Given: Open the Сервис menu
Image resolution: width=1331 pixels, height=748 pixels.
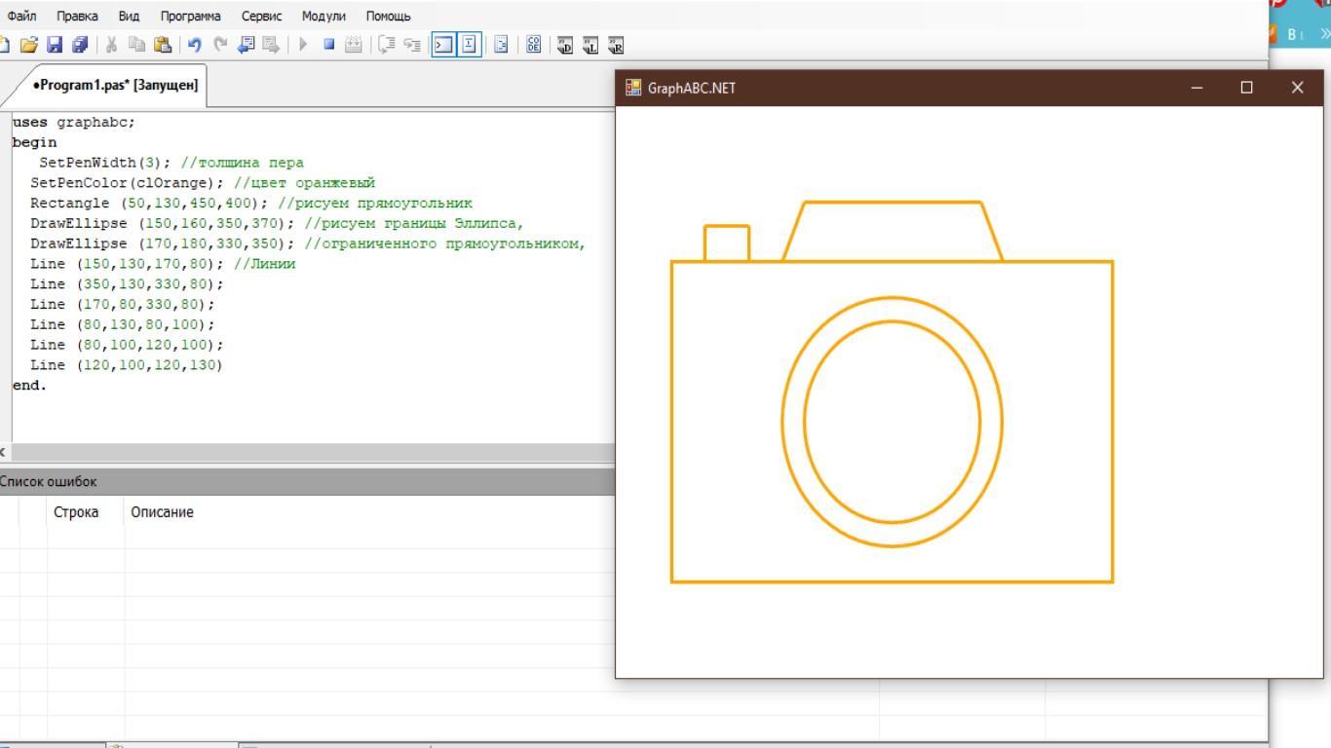Looking at the screenshot, I should pos(261,17).
